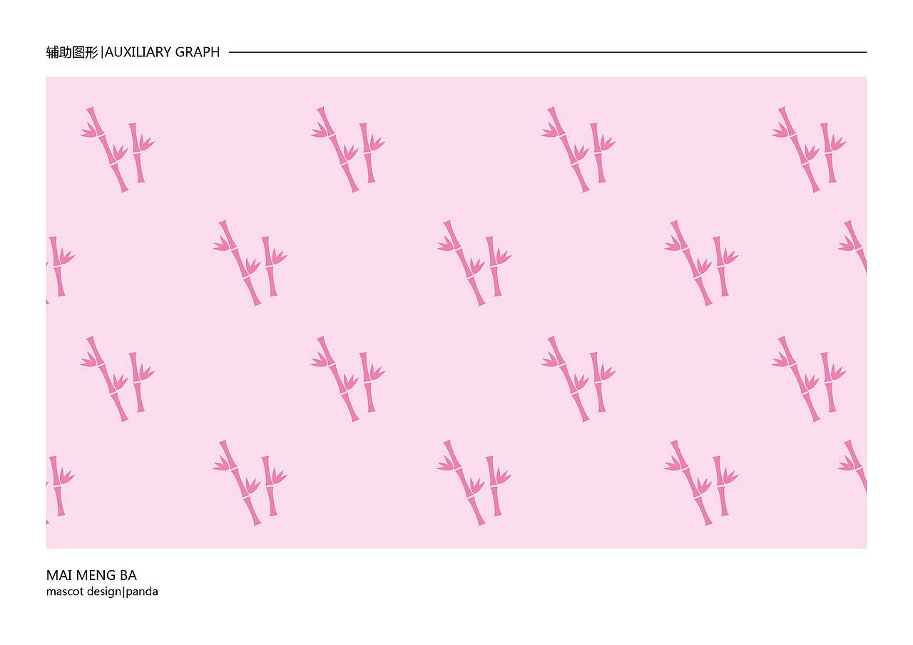Click the "MAI MENG BA" title
The image size is (913, 645).
(x=91, y=576)
